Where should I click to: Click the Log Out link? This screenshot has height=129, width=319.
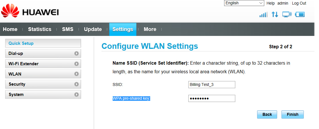pos(299,3)
